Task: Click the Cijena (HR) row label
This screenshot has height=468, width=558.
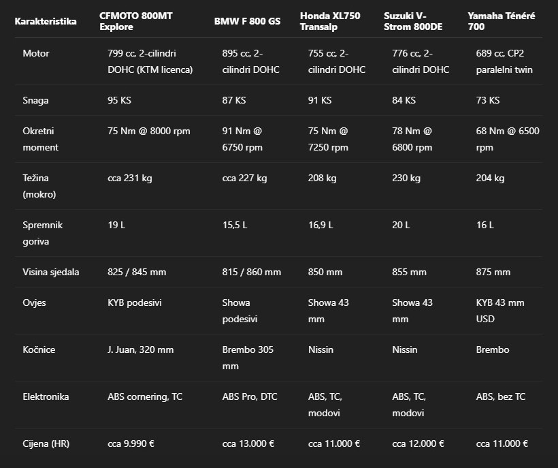Action: [x=46, y=443]
